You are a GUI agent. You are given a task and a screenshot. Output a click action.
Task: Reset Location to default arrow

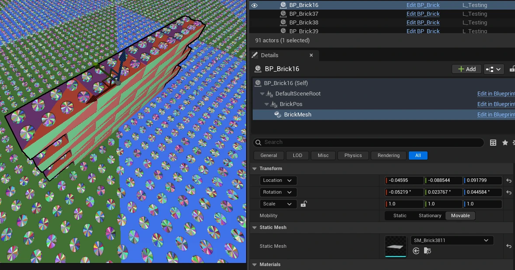[x=509, y=181]
